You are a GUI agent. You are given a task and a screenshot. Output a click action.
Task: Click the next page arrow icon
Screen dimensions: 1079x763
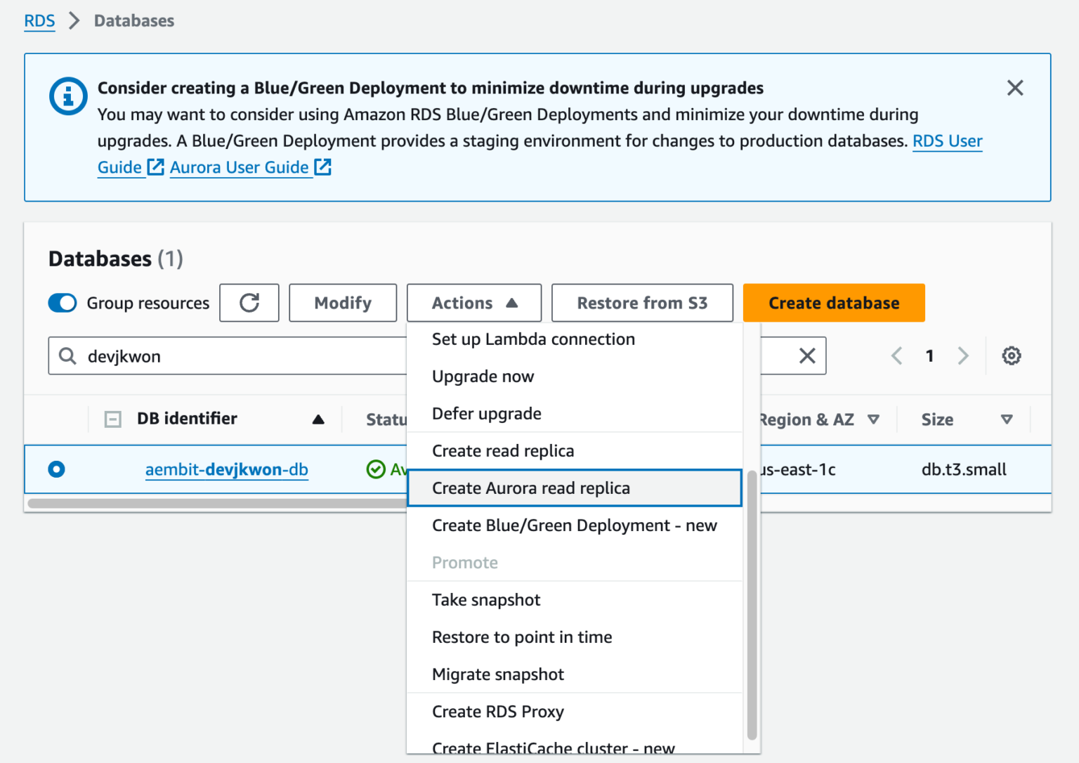[x=963, y=356]
